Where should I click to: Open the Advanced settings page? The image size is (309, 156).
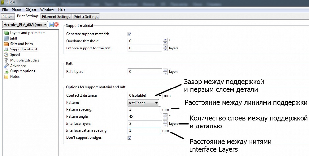tap(18, 66)
